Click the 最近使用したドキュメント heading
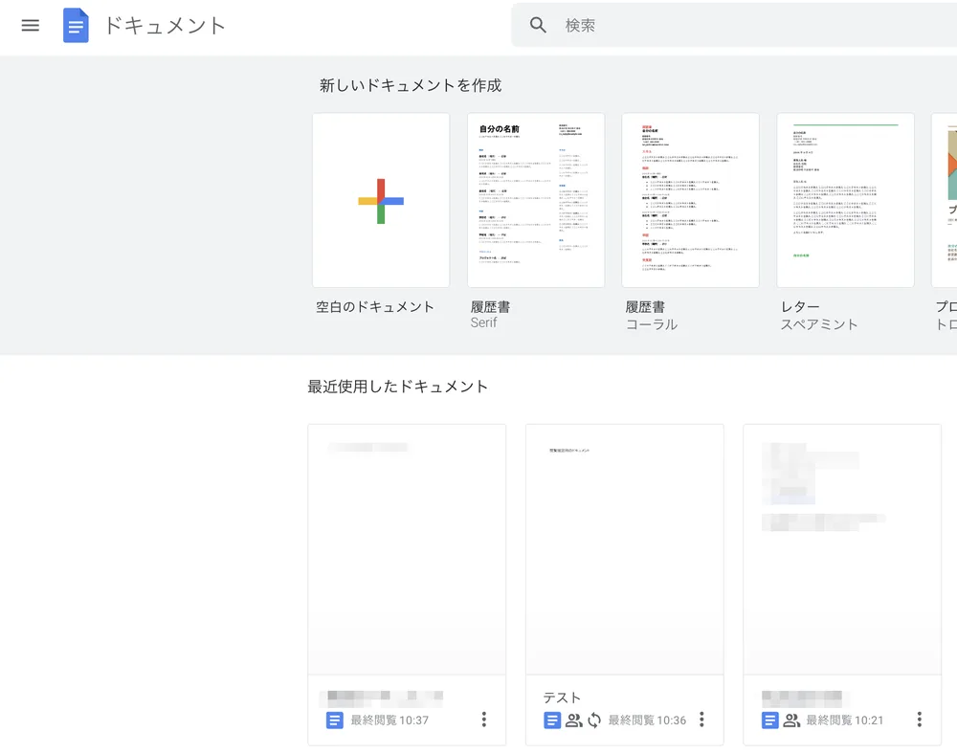Viewport: 957px width, 754px height. [398, 387]
